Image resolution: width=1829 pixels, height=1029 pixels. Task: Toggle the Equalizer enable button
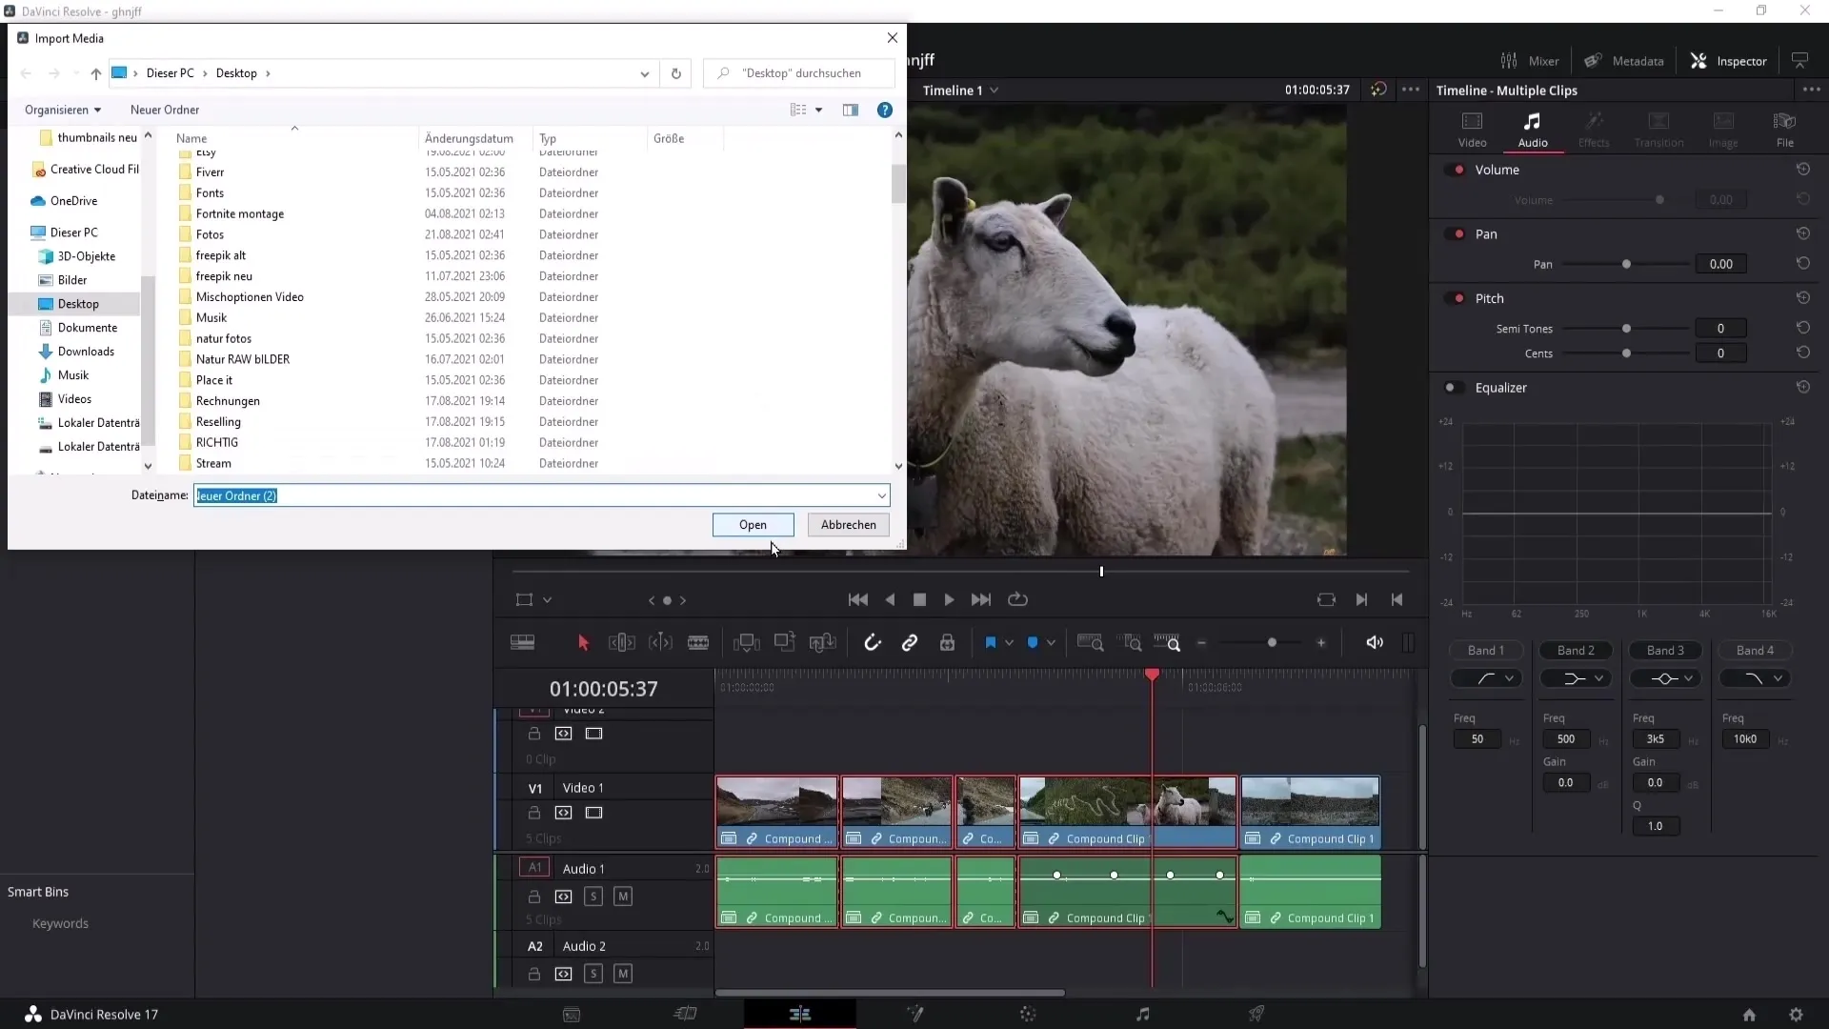click(x=1452, y=387)
